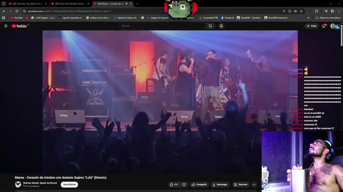343x192 pixels.
Task: Open a new tab with the plus icon
Action: click(137, 4)
